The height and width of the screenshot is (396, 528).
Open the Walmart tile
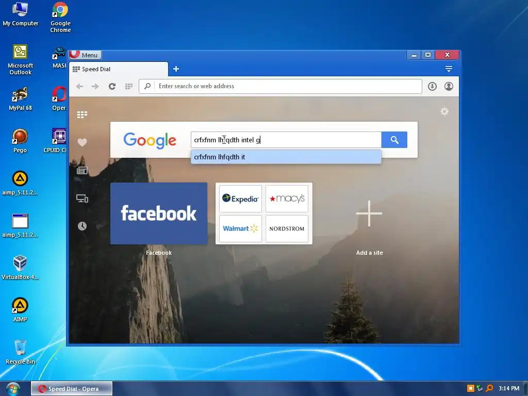click(x=240, y=228)
